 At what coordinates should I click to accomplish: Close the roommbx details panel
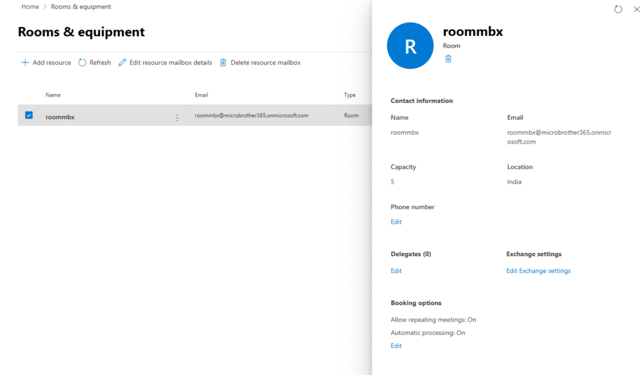[636, 9]
